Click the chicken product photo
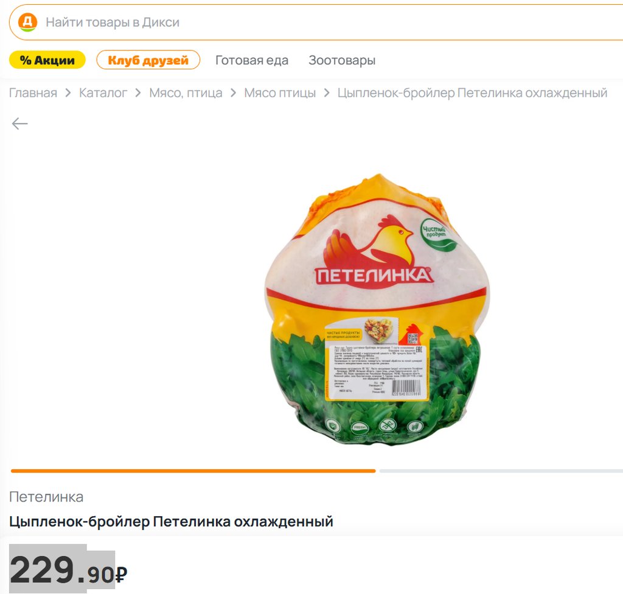Screen dimensions: 623x594 (x=377, y=309)
